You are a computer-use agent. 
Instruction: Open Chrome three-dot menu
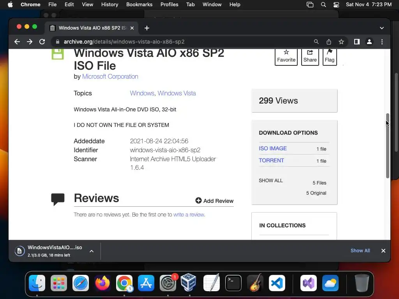click(382, 42)
